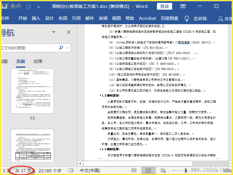
Task: Switch to the 布局 ribbon tab
Action: 63,18
